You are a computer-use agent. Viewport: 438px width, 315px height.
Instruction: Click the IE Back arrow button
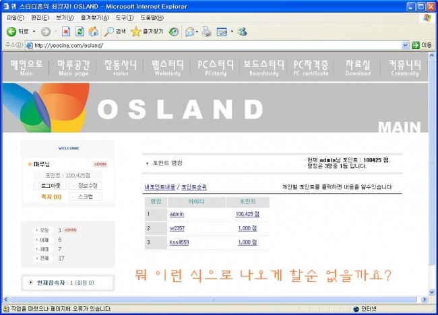pyautogui.click(x=11, y=32)
